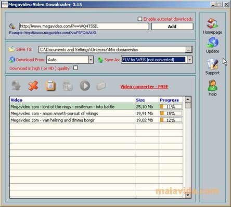Click the application icon in title bar
The width and height of the screenshot is (231, 207).
click(x=5, y=4)
